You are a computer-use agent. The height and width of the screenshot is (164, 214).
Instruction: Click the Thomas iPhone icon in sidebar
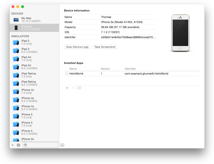click(x=16, y=28)
